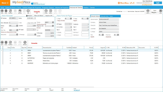The image size is (163, 92).
Task: Switch to Dirección Envío tab
Action: pos(105,16)
